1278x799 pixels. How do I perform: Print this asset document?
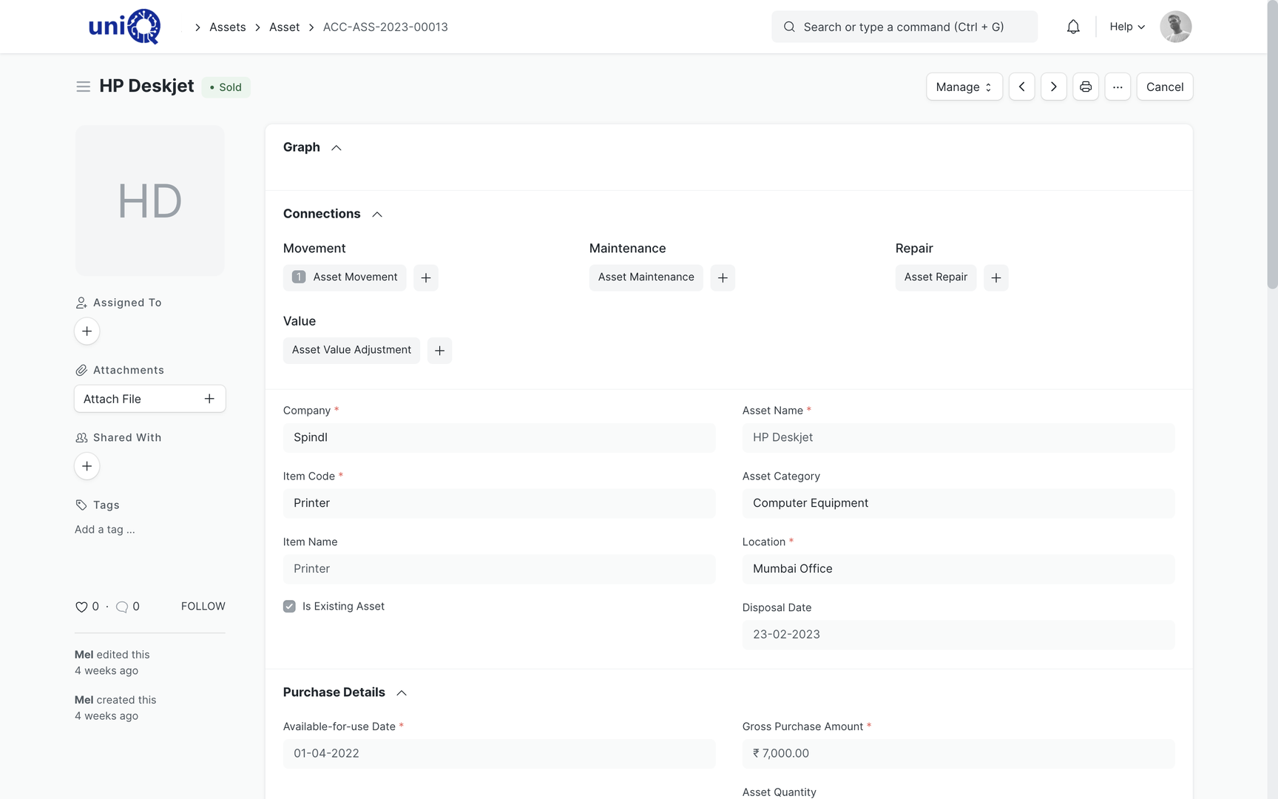click(x=1085, y=87)
